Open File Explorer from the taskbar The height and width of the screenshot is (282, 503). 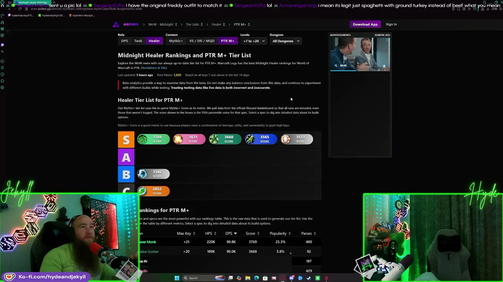click(x=248, y=278)
